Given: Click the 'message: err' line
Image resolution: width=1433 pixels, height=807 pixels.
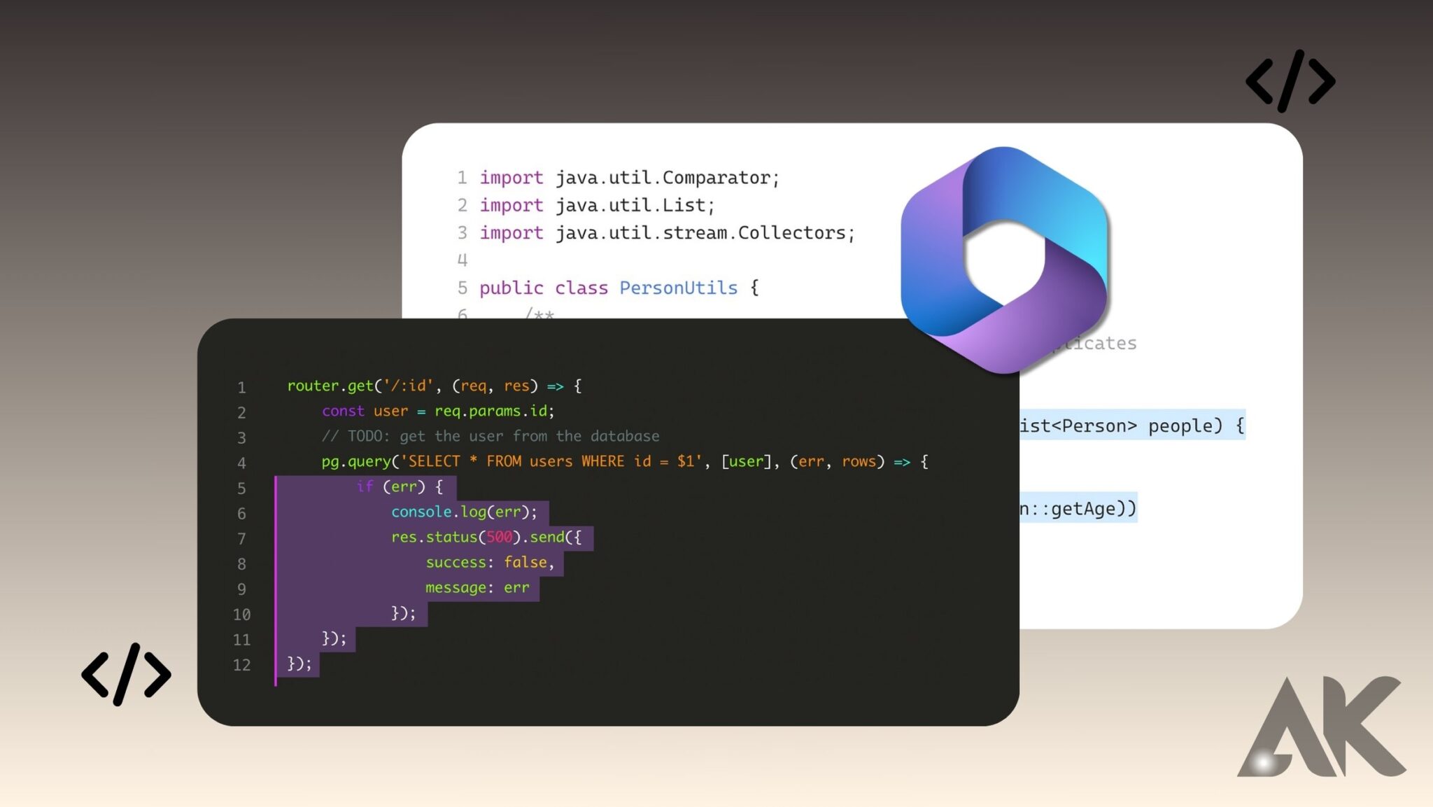Looking at the screenshot, I should (x=477, y=587).
